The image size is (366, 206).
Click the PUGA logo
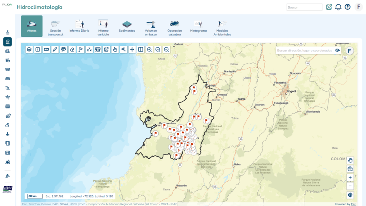pos(7,4)
